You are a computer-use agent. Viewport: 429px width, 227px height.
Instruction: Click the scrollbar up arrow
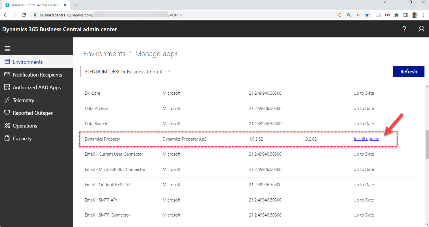(427, 87)
